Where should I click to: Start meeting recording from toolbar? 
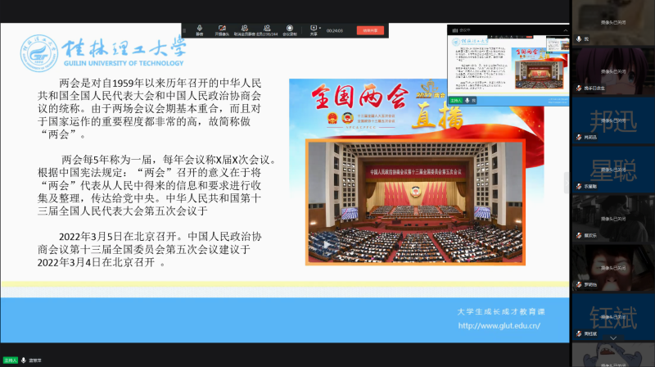(290, 30)
